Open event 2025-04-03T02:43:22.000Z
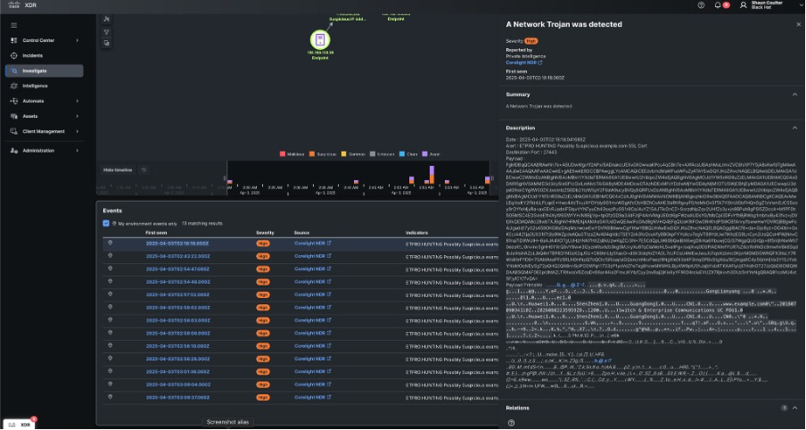806x430 pixels. (x=177, y=255)
